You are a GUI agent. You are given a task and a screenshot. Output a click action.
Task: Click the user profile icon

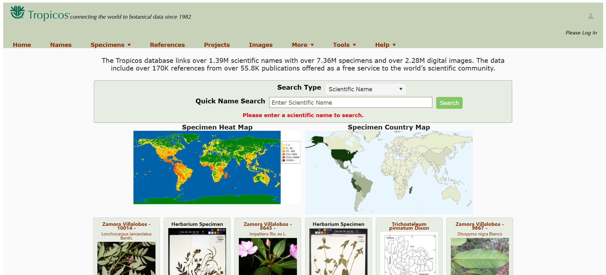click(x=591, y=16)
